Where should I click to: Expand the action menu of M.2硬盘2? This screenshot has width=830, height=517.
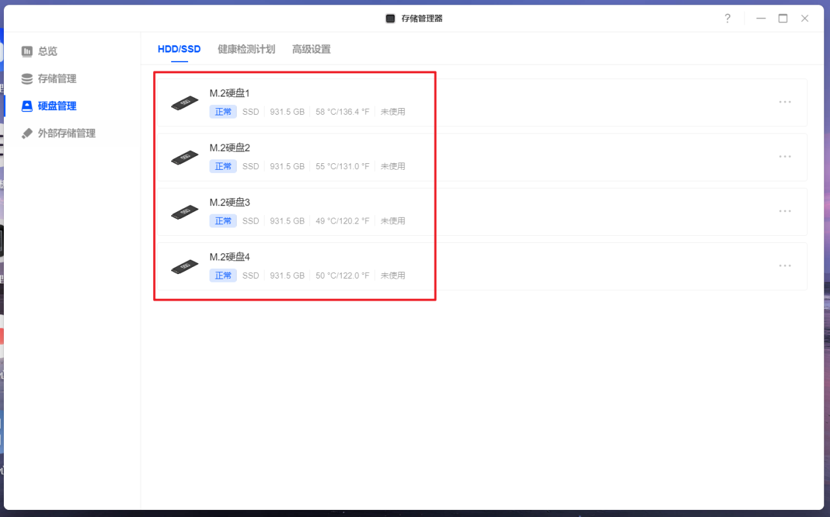(x=785, y=156)
